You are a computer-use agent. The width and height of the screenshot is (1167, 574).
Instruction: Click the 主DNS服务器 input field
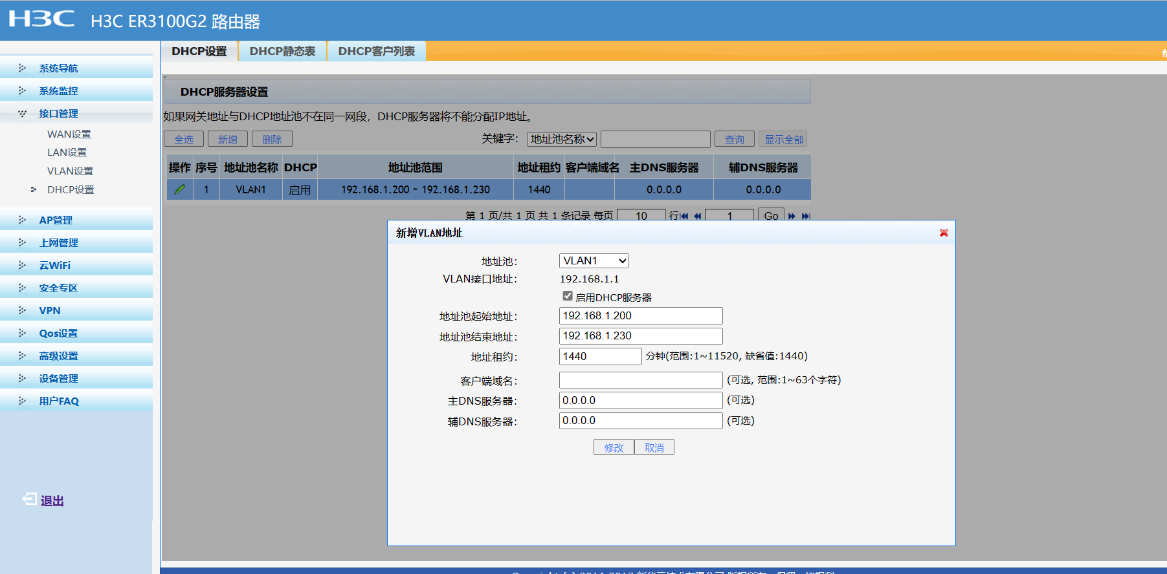[641, 401]
